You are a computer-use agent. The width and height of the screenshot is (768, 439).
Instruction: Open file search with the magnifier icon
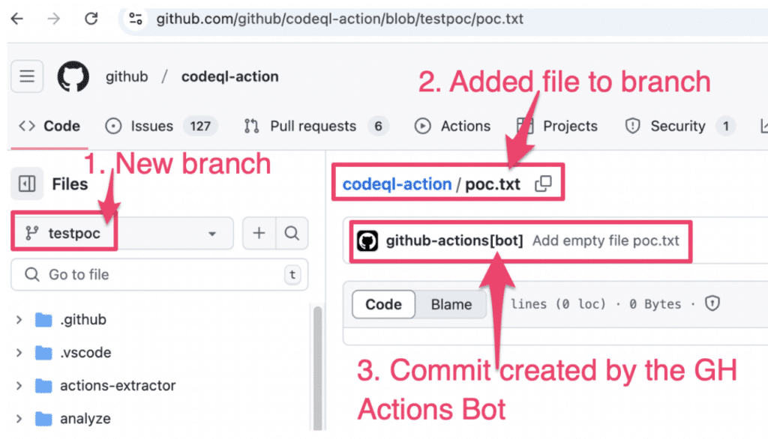pyautogui.click(x=292, y=233)
